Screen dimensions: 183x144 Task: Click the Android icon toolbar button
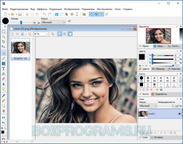(x=72, y=14)
